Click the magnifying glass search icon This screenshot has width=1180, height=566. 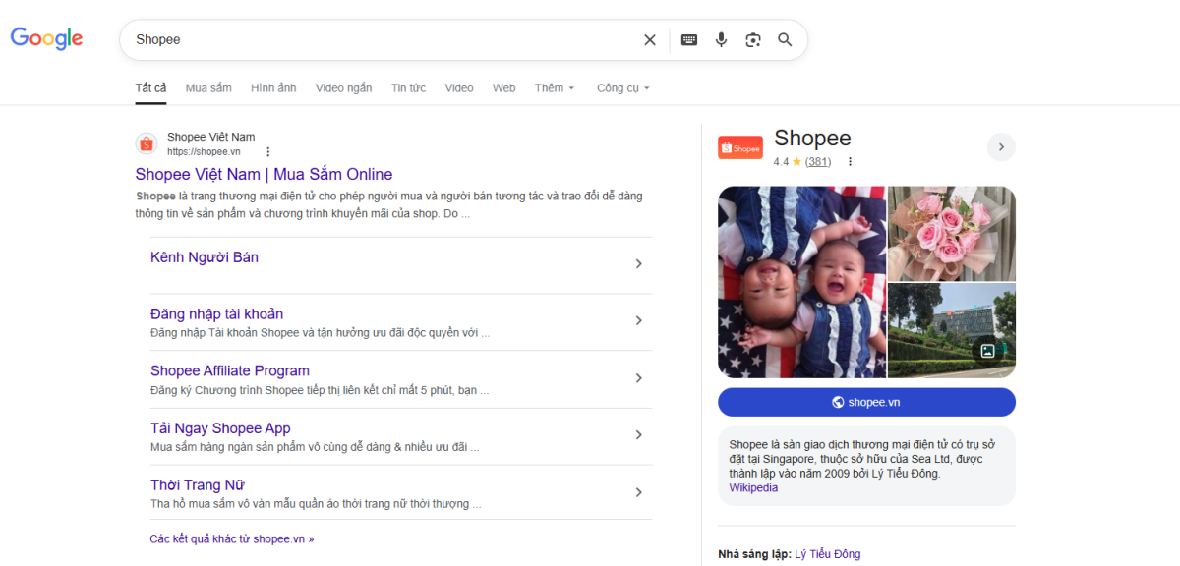click(785, 40)
